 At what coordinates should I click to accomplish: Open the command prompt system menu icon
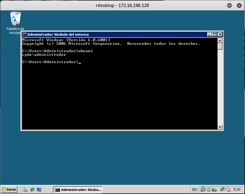pyautogui.click(x=24, y=34)
